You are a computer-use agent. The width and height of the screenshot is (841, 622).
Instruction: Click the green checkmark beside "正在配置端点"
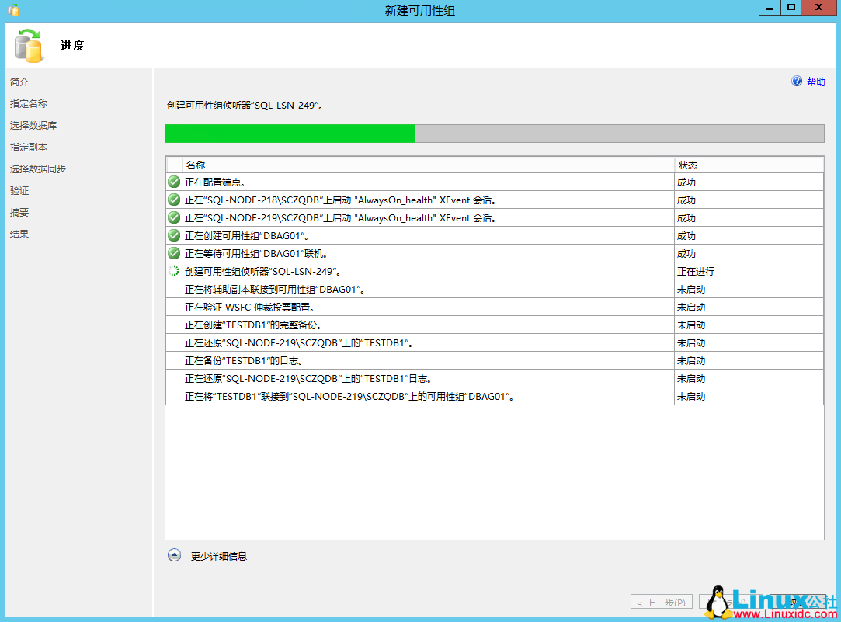[x=173, y=181]
